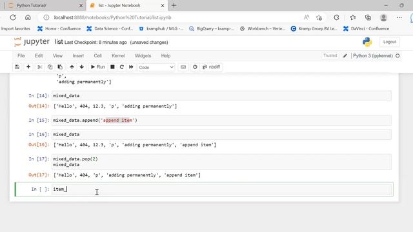Click the Out[16] output text

(135, 144)
